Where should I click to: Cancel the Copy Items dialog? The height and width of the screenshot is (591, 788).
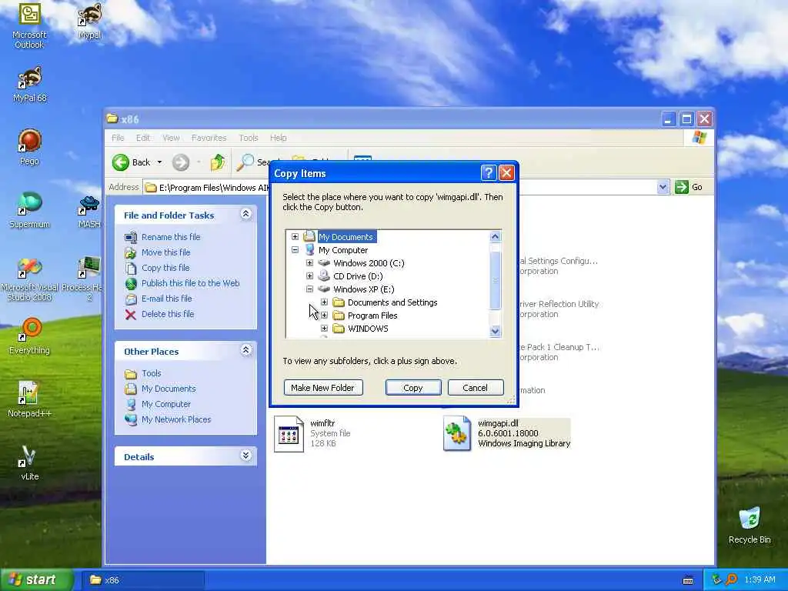475,388
